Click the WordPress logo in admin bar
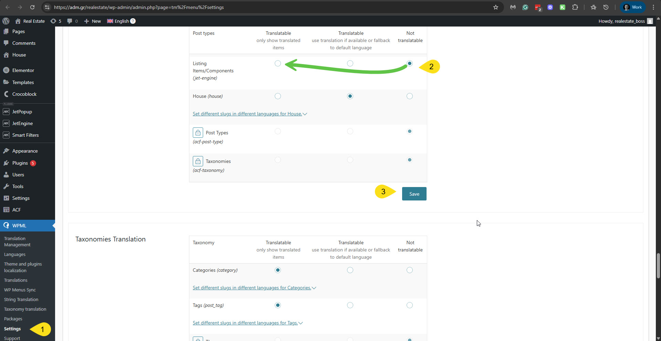The image size is (661, 341). (x=6, y=21)
